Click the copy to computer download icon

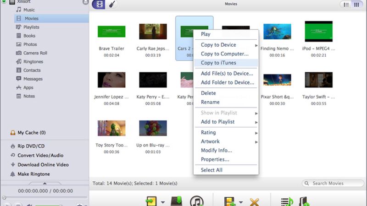coord(177,201)
